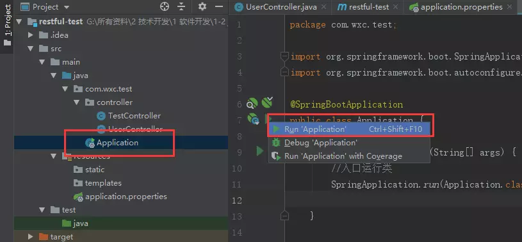
Task: Close the UserController.java tab
Action: click(x=324, y=7)
